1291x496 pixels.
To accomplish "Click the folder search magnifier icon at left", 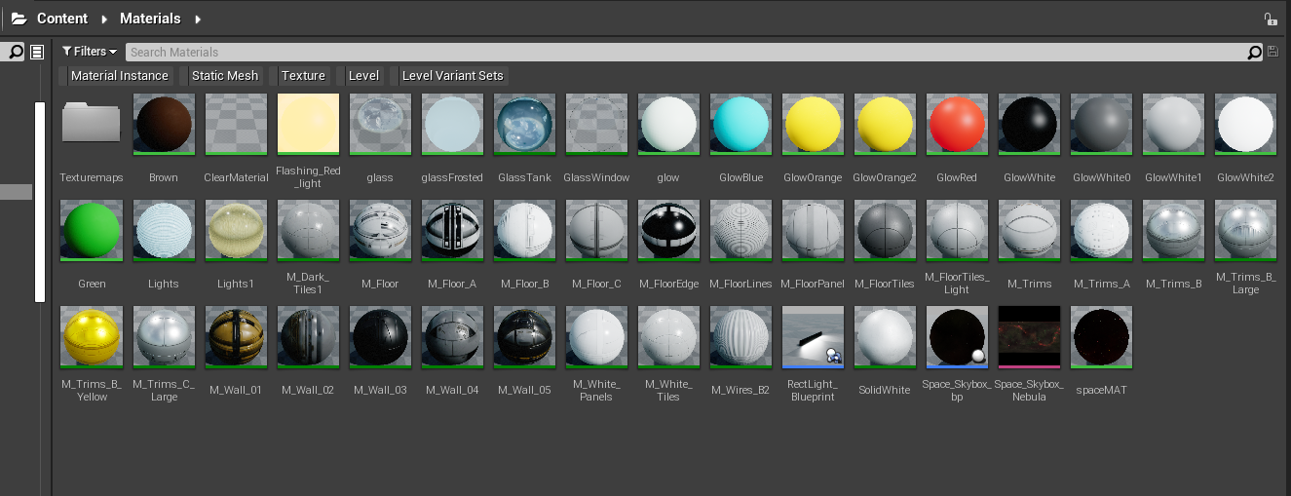I will pyautogui.click(x=16, y=52).
